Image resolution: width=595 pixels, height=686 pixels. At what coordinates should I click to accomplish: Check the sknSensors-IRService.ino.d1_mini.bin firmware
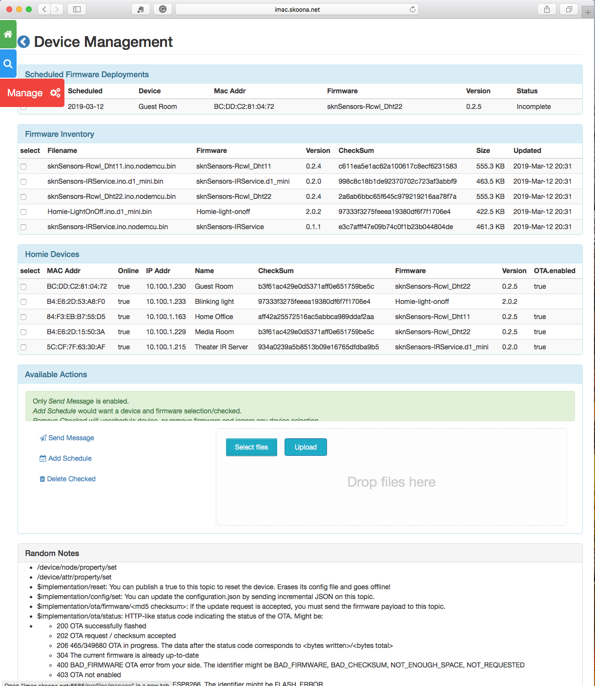pyautogui.click(x=23, y=182)
